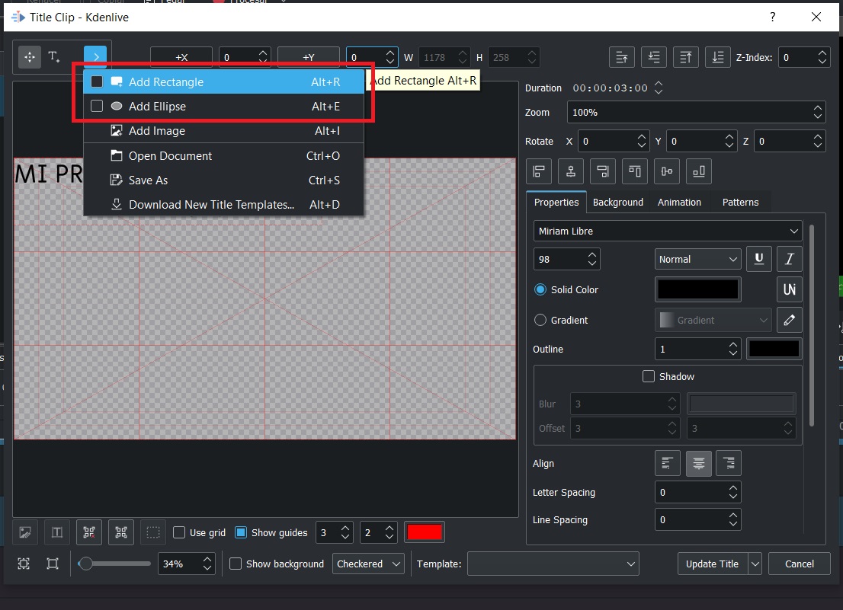Click the original size zoom icon
The image size is (843, 610).
coord(52,564)
